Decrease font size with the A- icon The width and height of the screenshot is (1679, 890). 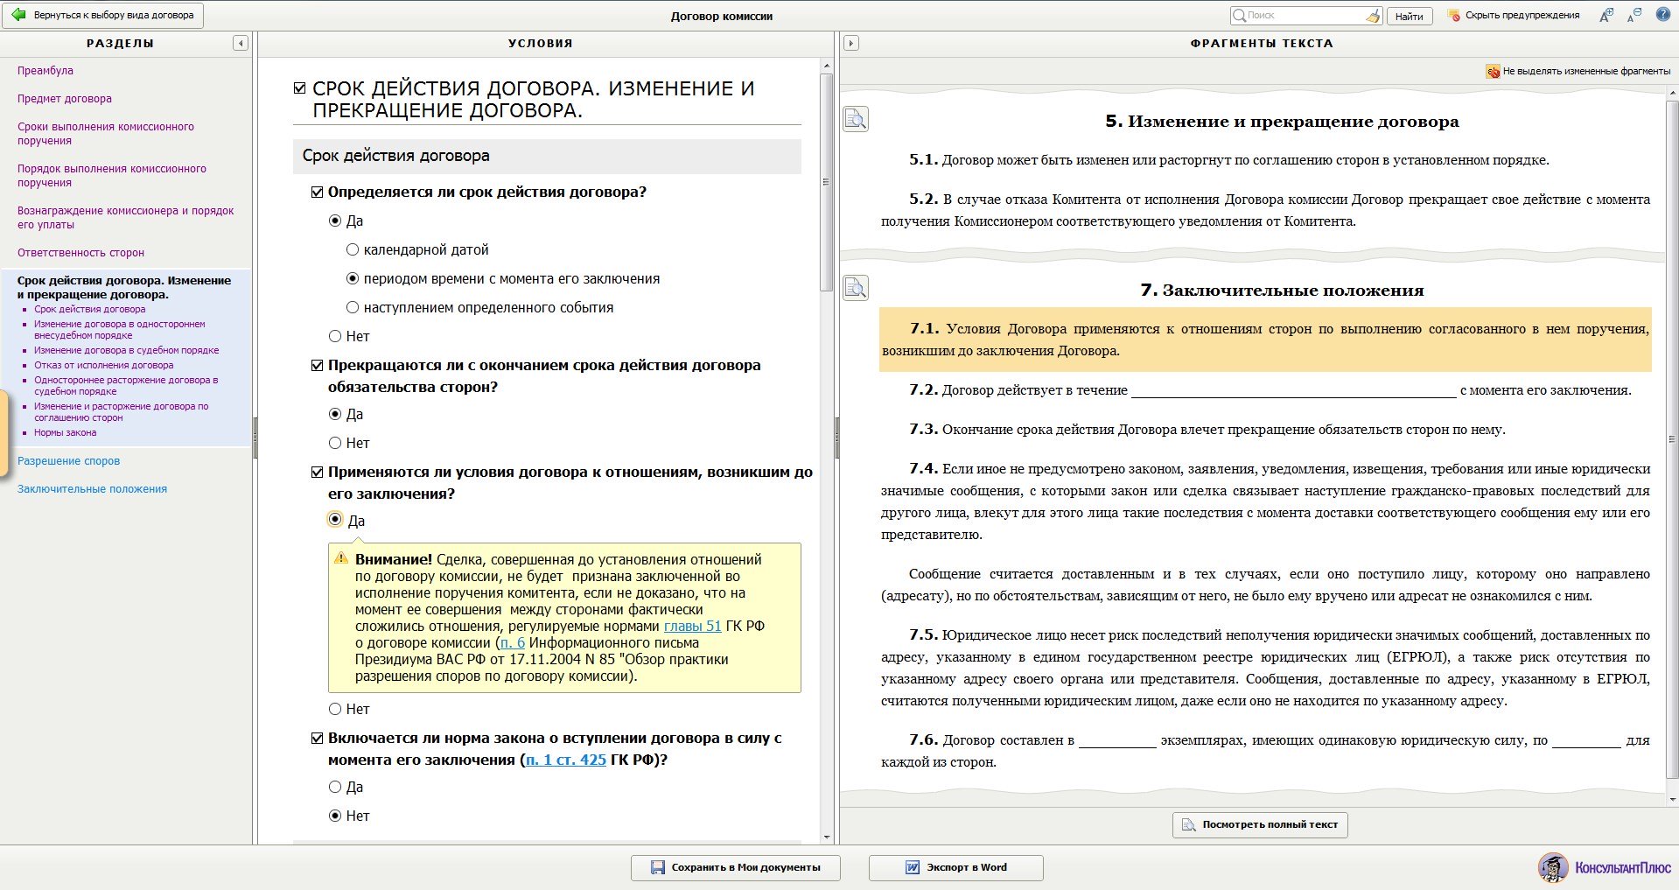[x=1634, y=15]
